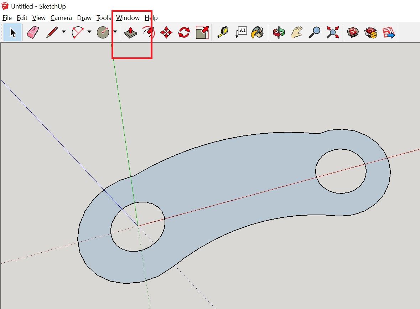Launch the Extension Warehouse

[x=370, y=32]
